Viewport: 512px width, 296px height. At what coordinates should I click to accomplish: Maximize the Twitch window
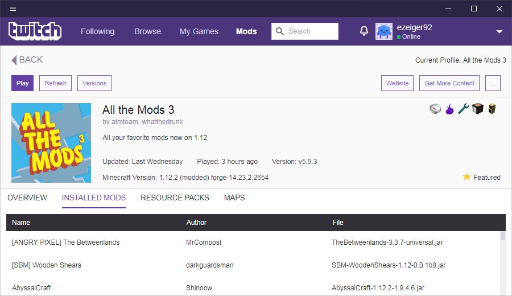click(474, 9)
